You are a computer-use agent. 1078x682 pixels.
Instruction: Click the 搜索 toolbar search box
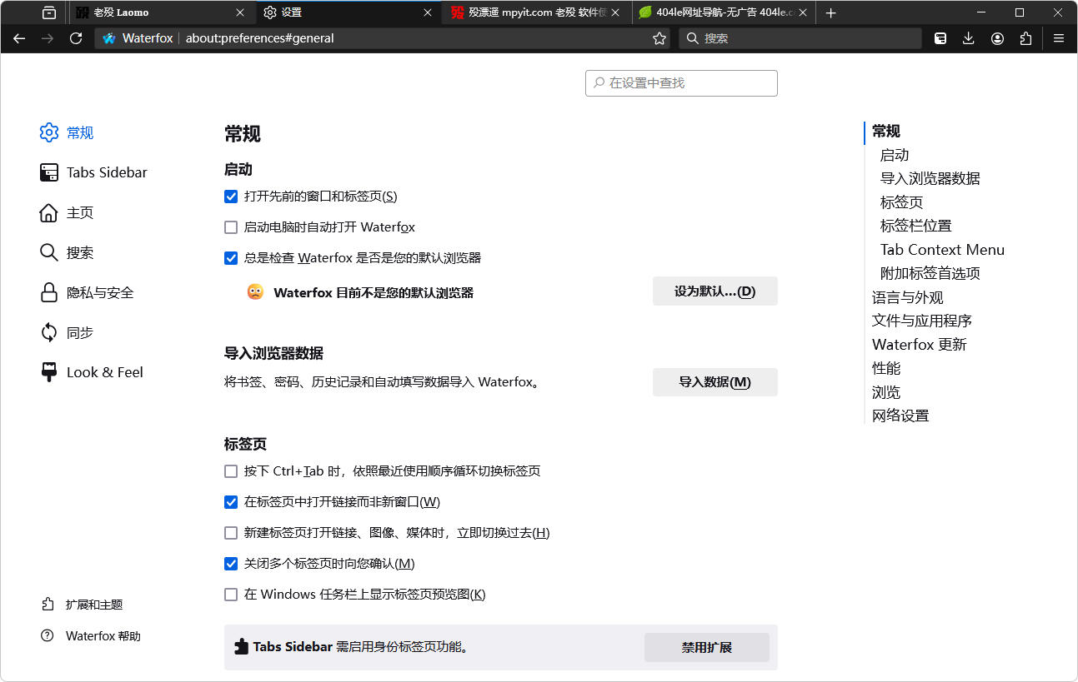800,38
